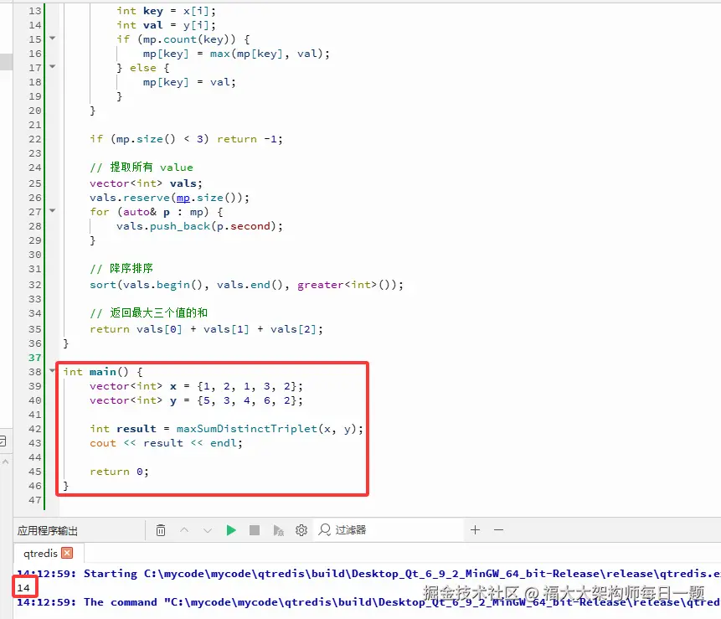This screenshot has width=721, height=619.
Task: Click the output value 14
Action: (23, 588)
